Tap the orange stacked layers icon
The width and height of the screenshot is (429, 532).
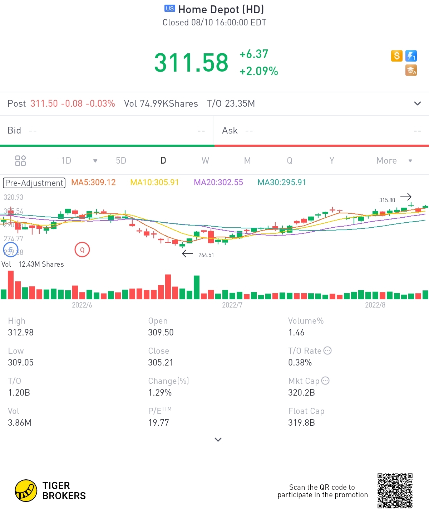click(x=411, y=70)
